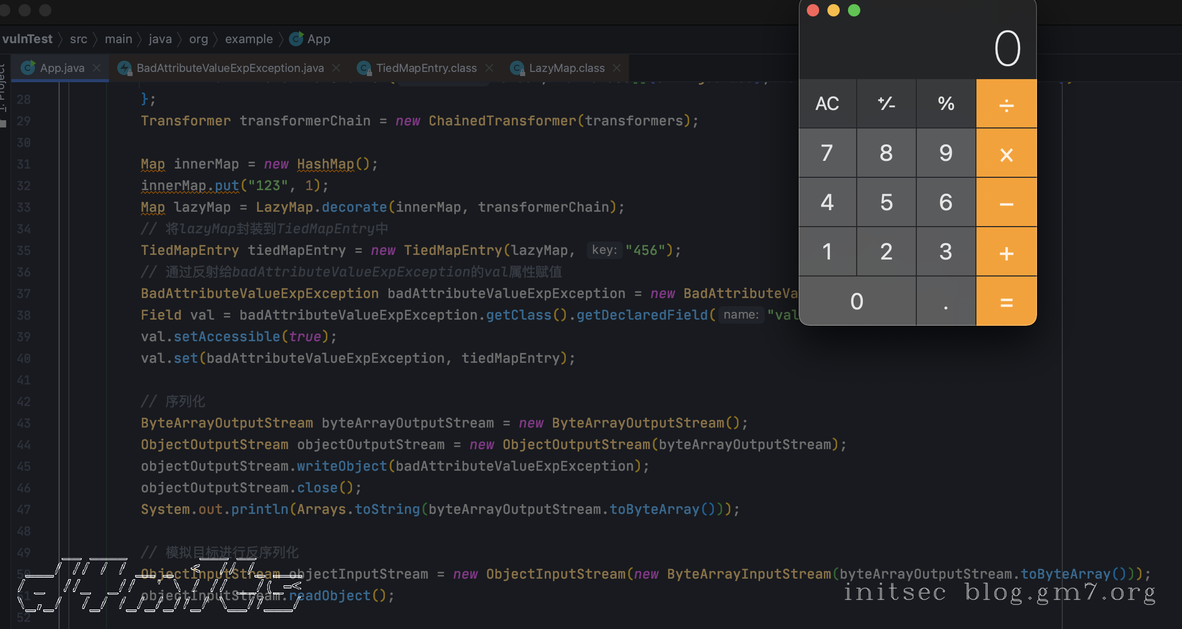
Task: Click the App class icon in breadcrumb
Action: [x=297, y=39]
